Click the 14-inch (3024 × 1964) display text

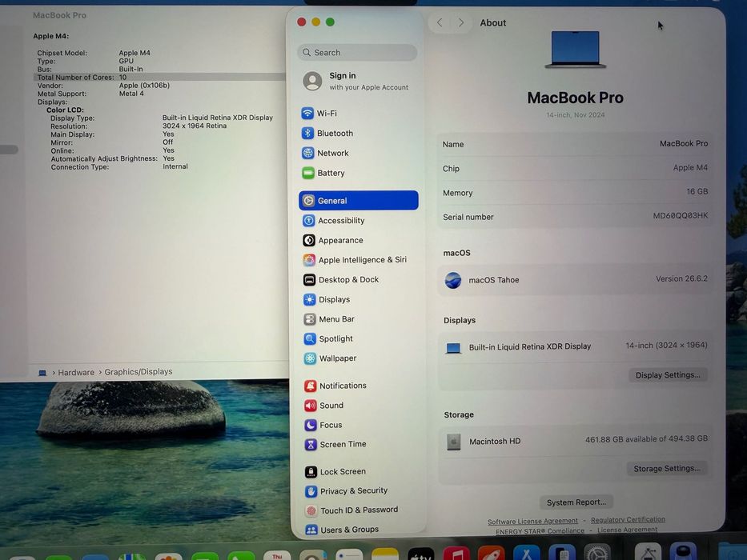[x=666, y=346]
